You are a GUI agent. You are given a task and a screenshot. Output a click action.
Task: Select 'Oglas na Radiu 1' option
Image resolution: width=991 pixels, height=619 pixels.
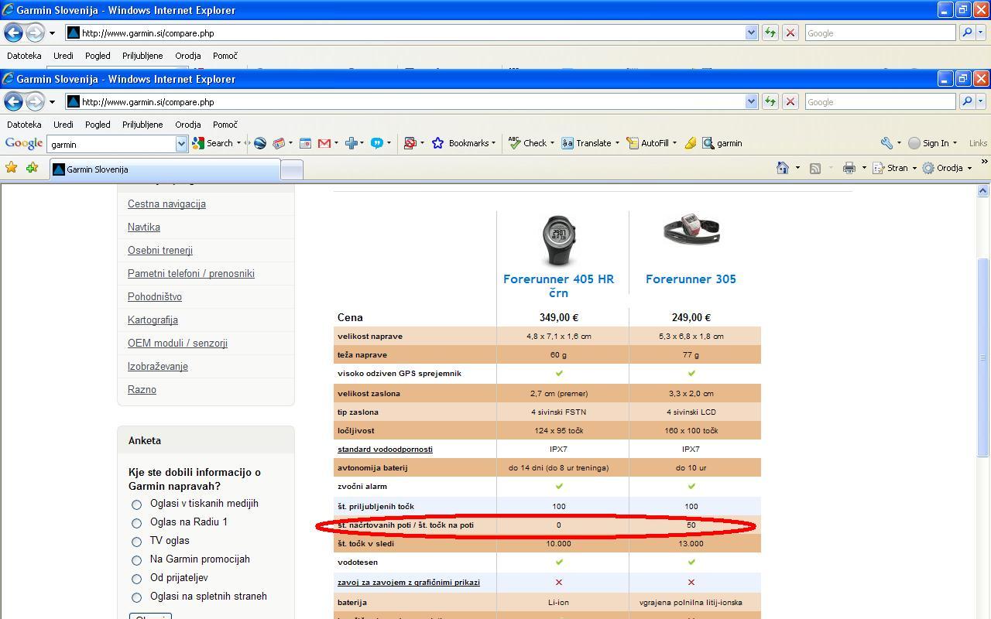click(x=136, y=523)
